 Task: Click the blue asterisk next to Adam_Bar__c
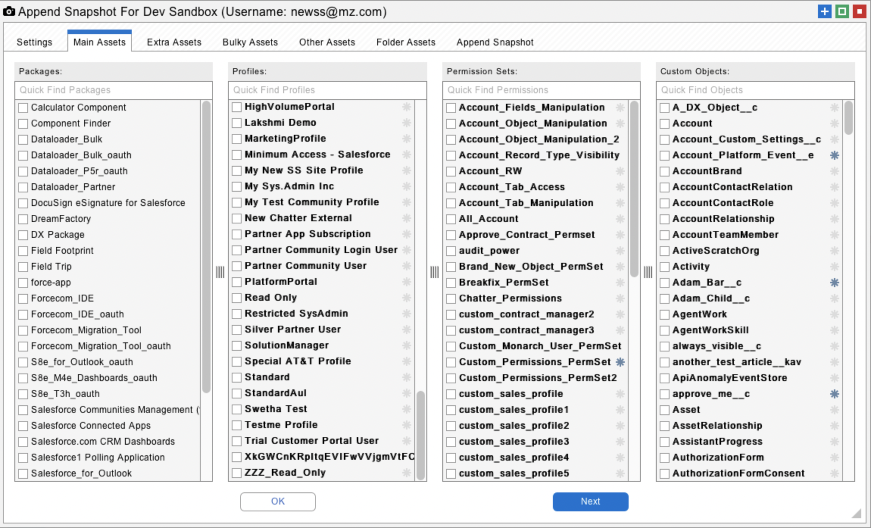(x=834, y=283)
